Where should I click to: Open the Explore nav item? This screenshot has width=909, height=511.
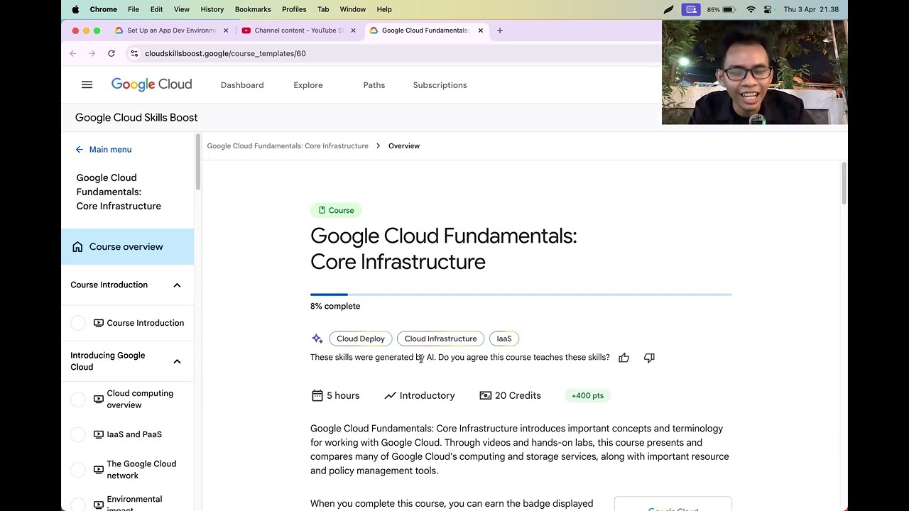tap(308, 85)
